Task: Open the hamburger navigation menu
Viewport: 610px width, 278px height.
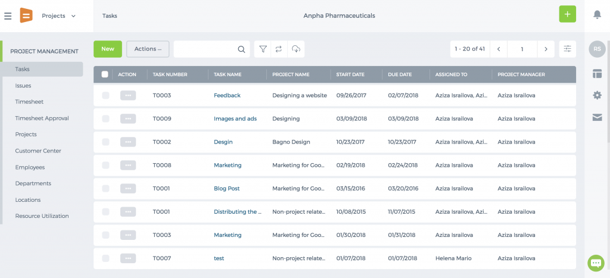Action: (x=8, y=16)
